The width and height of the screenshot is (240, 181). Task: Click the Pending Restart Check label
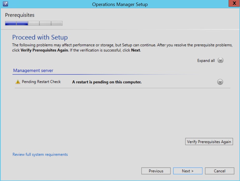tap(41, 82)
